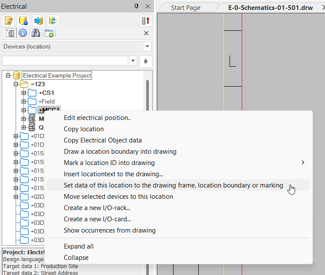Expand the +02D location node

16,197
